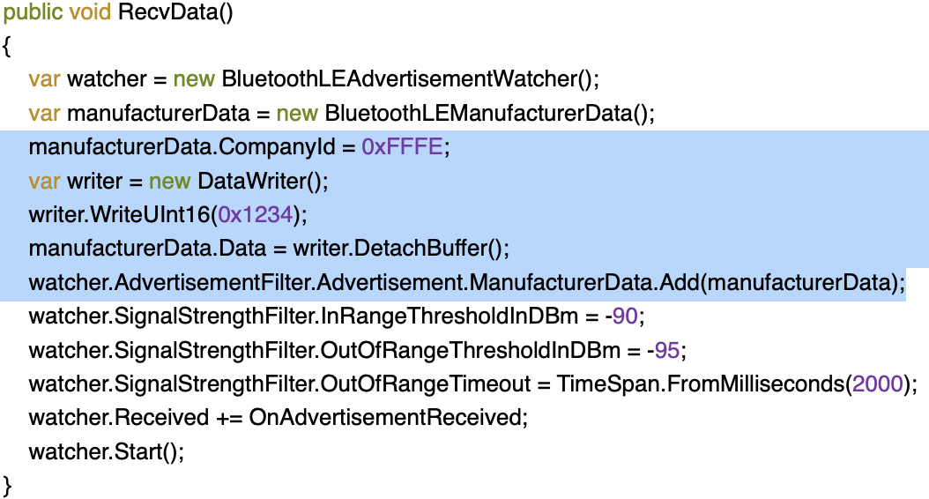Screen dimensions: 929x499
Task: Click the public keyword
Action: (35, 15)
